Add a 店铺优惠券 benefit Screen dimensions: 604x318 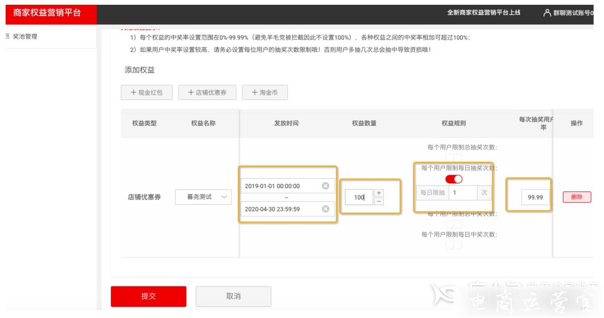tap(207, 93)
